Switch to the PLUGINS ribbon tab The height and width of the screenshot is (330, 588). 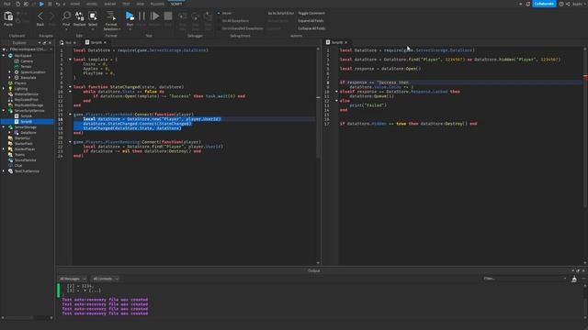(157, 4)
